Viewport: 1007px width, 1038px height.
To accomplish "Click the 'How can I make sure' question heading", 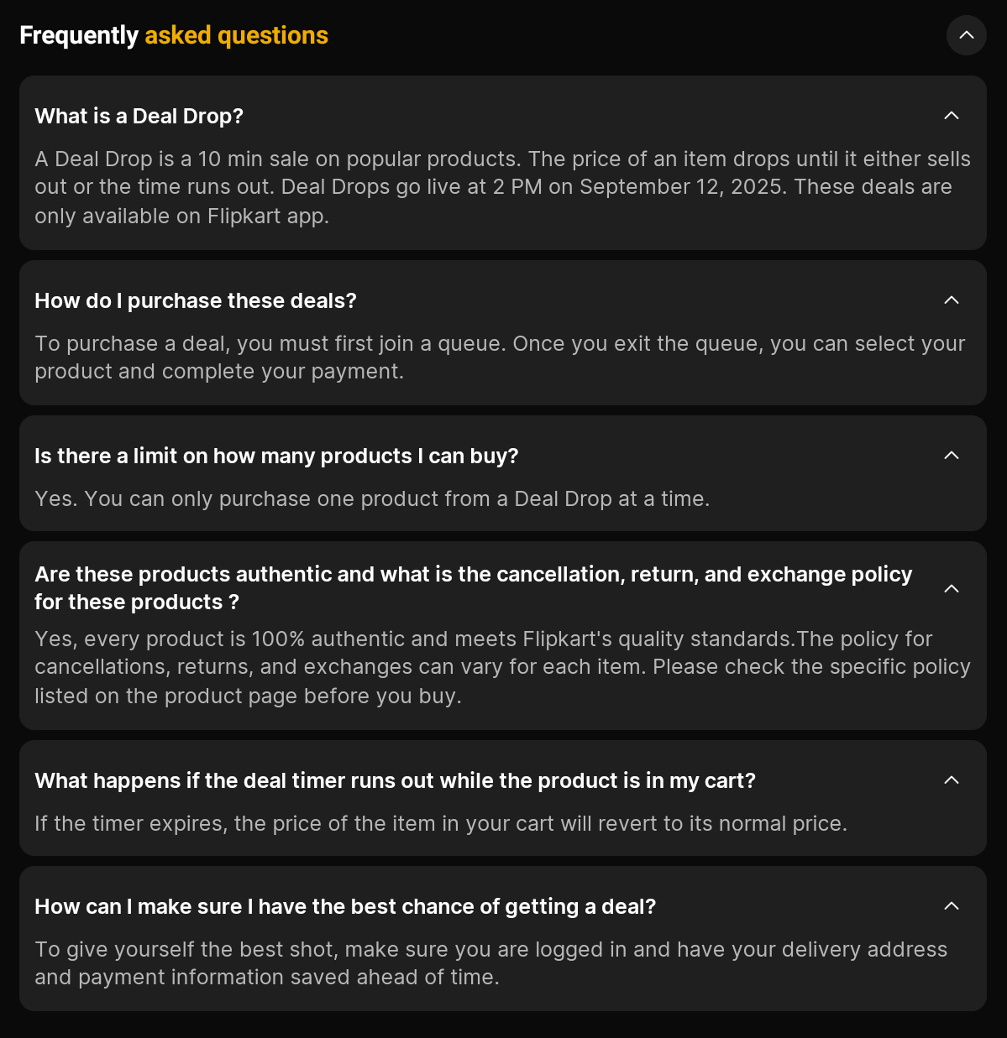I will coord(345,906).
